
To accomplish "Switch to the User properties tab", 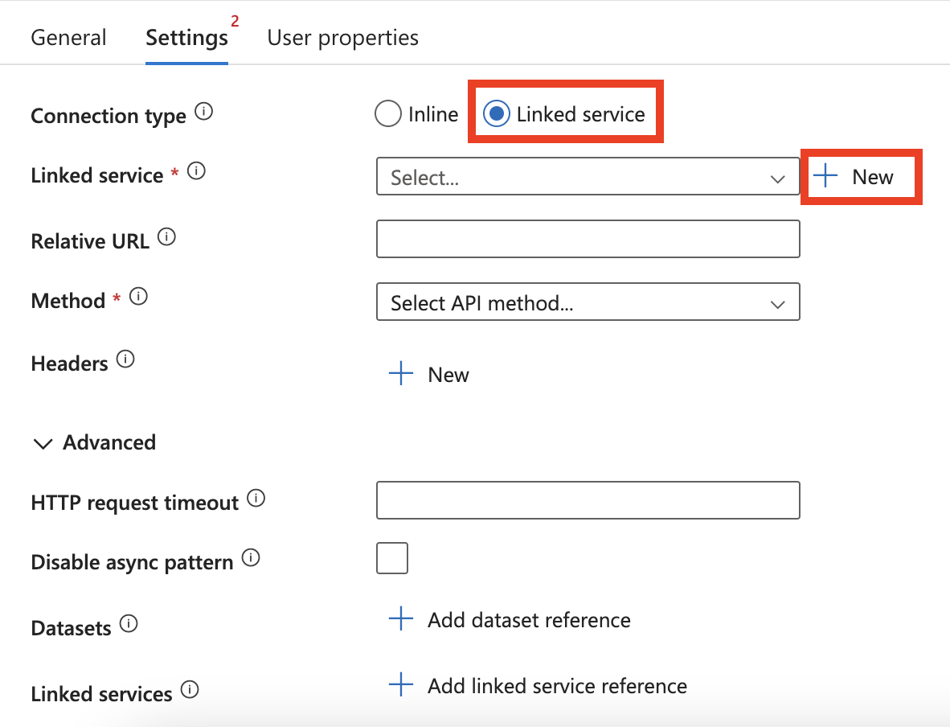I will [x=342, y=37].
